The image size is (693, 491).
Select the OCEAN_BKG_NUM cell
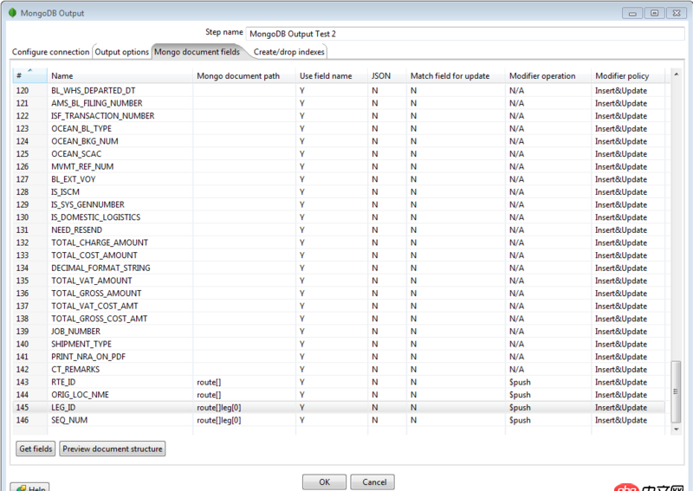pos(120,141)
